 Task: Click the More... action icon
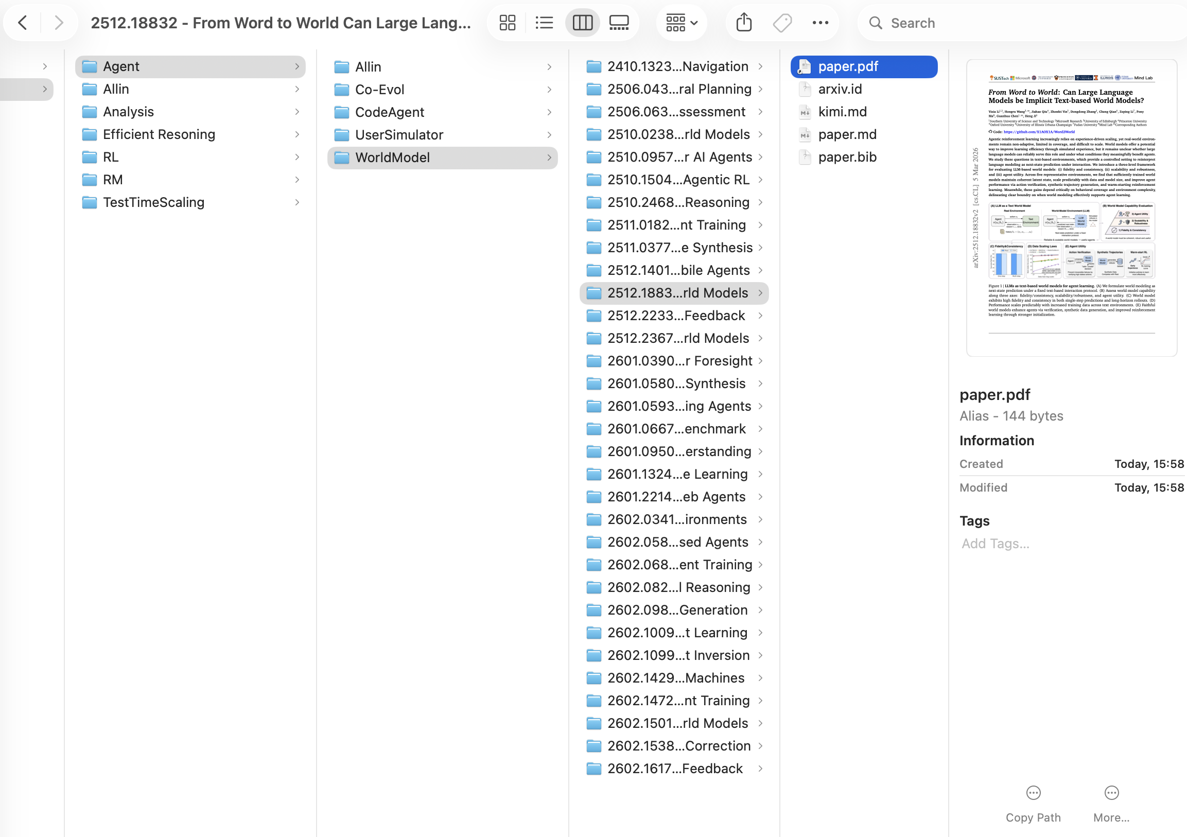tap(1111, 793)
